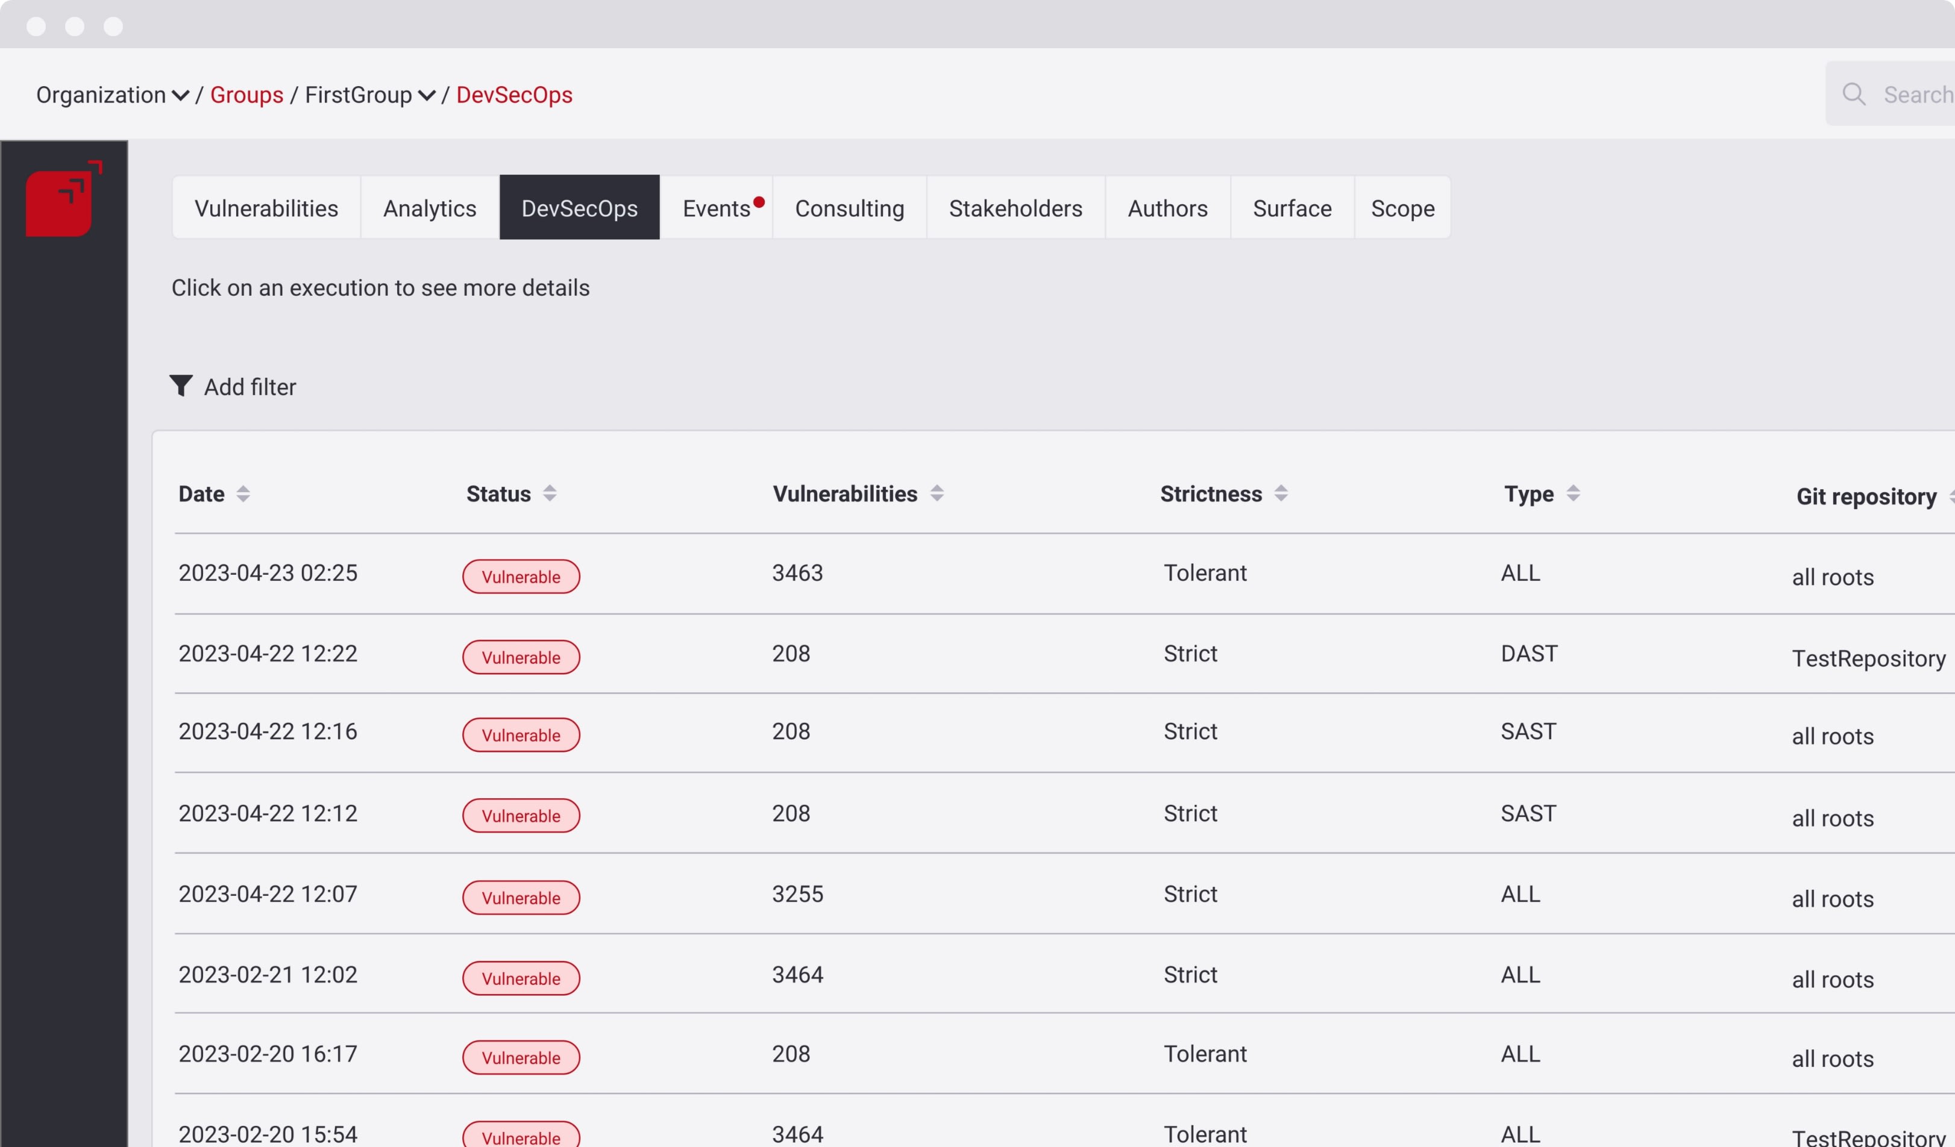Open the Events tab
The height and width of the screenshot is (1147, 1955).
(716, 208)
